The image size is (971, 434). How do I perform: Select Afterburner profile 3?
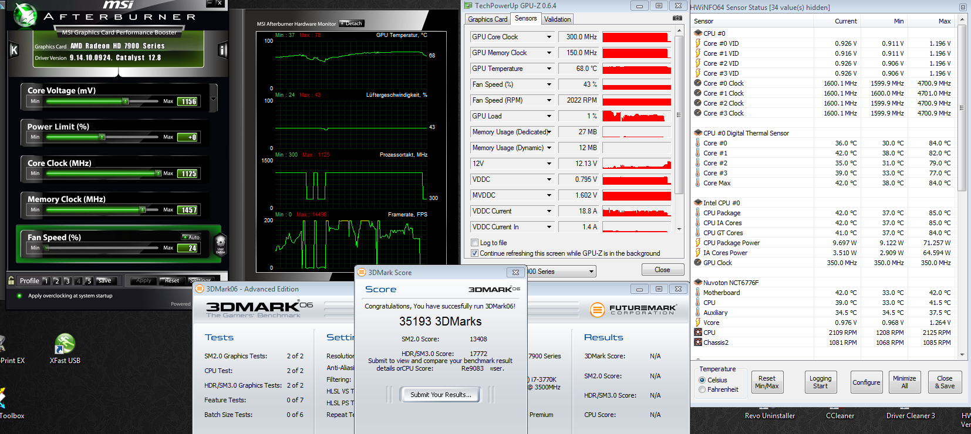[67, 281]
